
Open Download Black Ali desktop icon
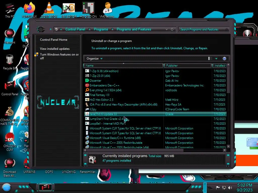pyautogui.click(x=10, y=168)
